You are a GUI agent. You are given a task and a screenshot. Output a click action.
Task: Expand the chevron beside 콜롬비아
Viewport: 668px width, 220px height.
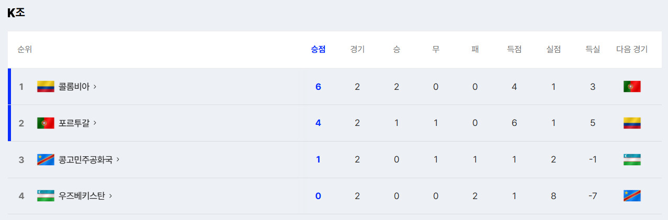[95, 87]
